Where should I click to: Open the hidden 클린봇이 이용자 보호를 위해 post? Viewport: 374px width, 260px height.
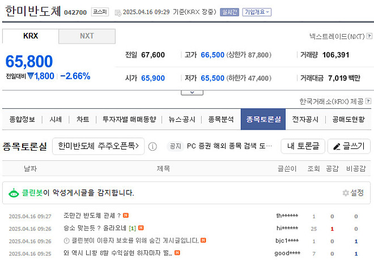135,240
